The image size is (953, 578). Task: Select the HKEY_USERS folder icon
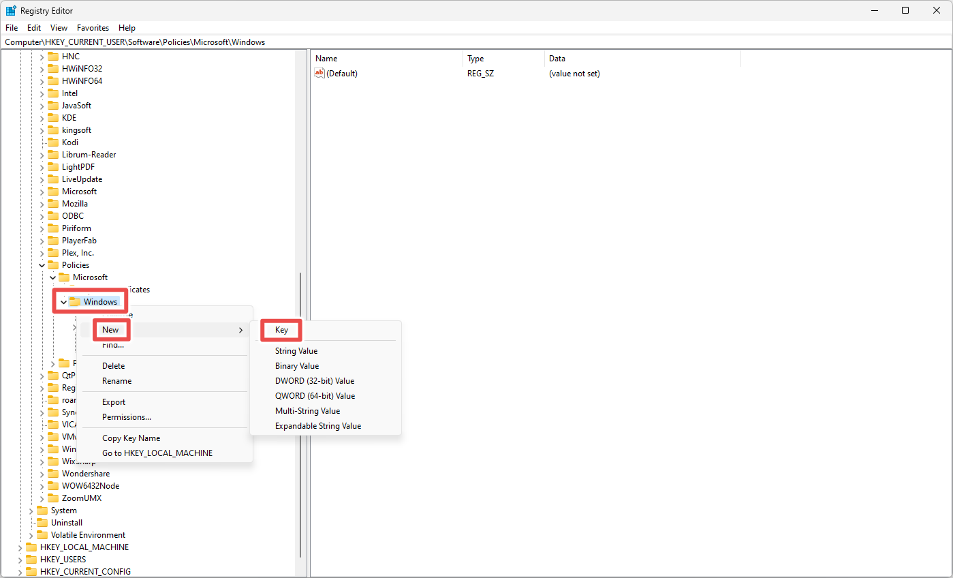[x=31, y=560]
